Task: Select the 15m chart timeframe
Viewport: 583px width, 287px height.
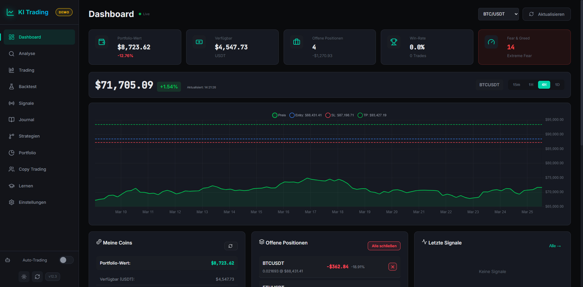Action: tap(516, 85)
